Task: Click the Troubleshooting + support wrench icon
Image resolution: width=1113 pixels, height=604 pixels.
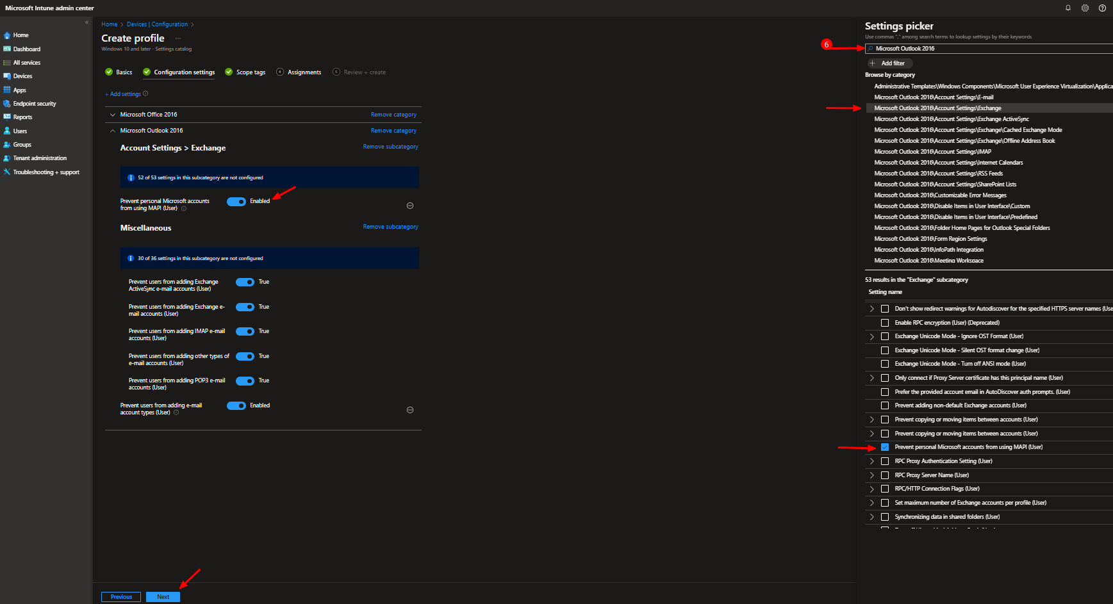Action: [x=7, y=172]
